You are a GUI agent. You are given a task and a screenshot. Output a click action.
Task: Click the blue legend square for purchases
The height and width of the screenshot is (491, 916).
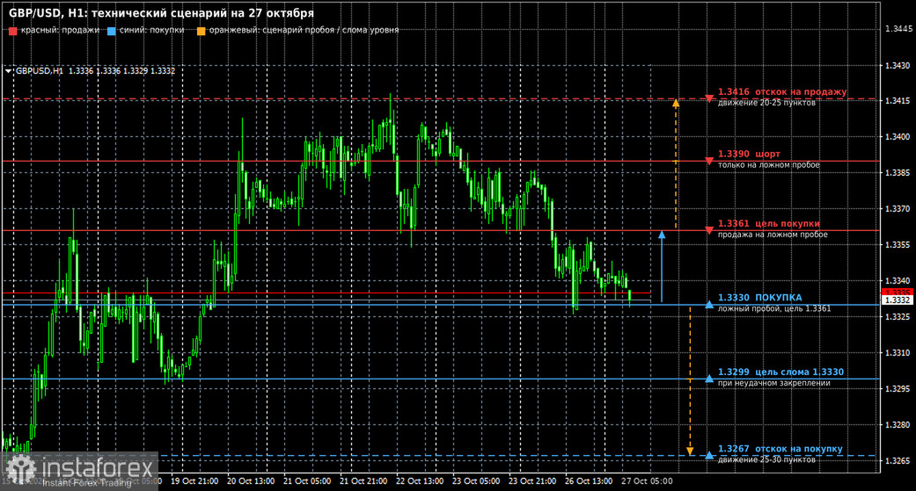point(112,31)
